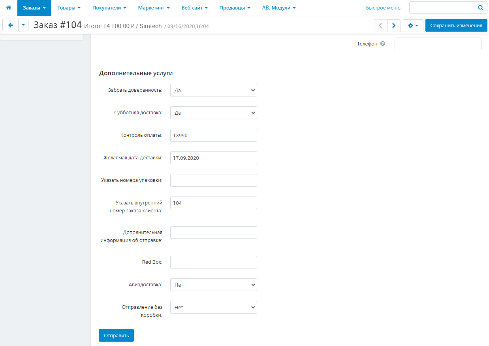Viewport: 489px width, 346px height.
Task: Open the Авиадоставка dropdown
Action: pyautogui.click(x=213, y=285)
